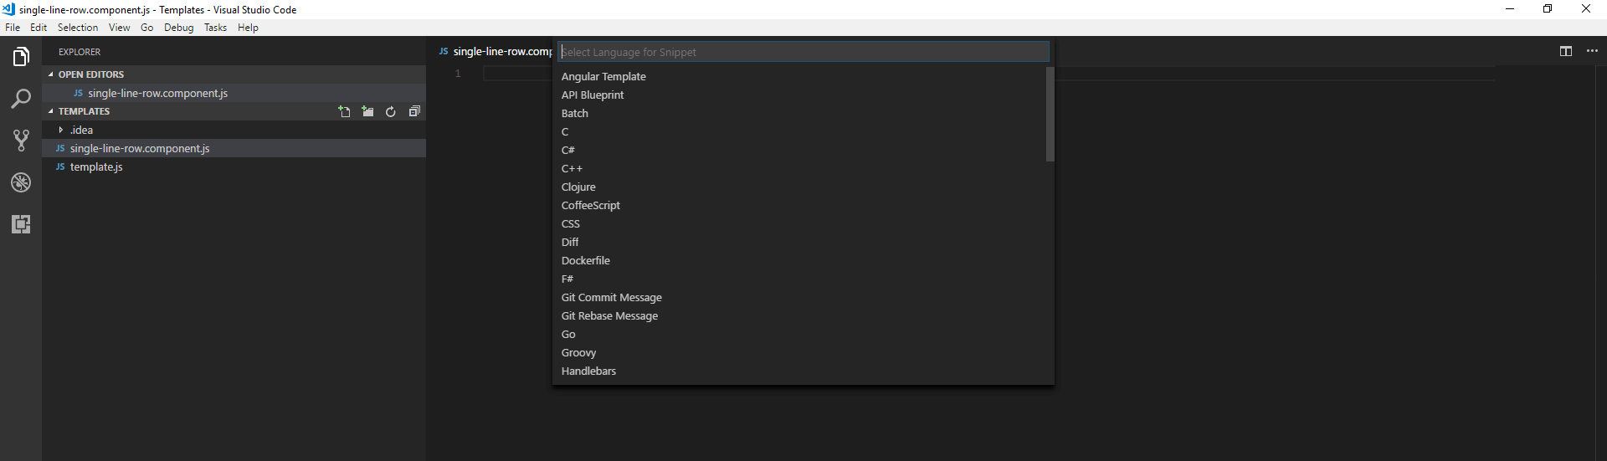The height and width of the screenshot is (461, 1607).
Task: Open the Tasks menu
Action: [215, 28]
